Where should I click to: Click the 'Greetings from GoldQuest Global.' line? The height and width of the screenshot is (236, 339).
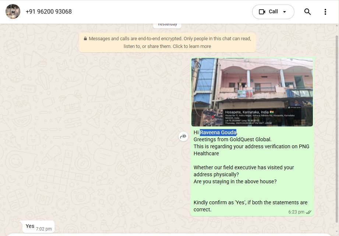[x=232, y=139]
